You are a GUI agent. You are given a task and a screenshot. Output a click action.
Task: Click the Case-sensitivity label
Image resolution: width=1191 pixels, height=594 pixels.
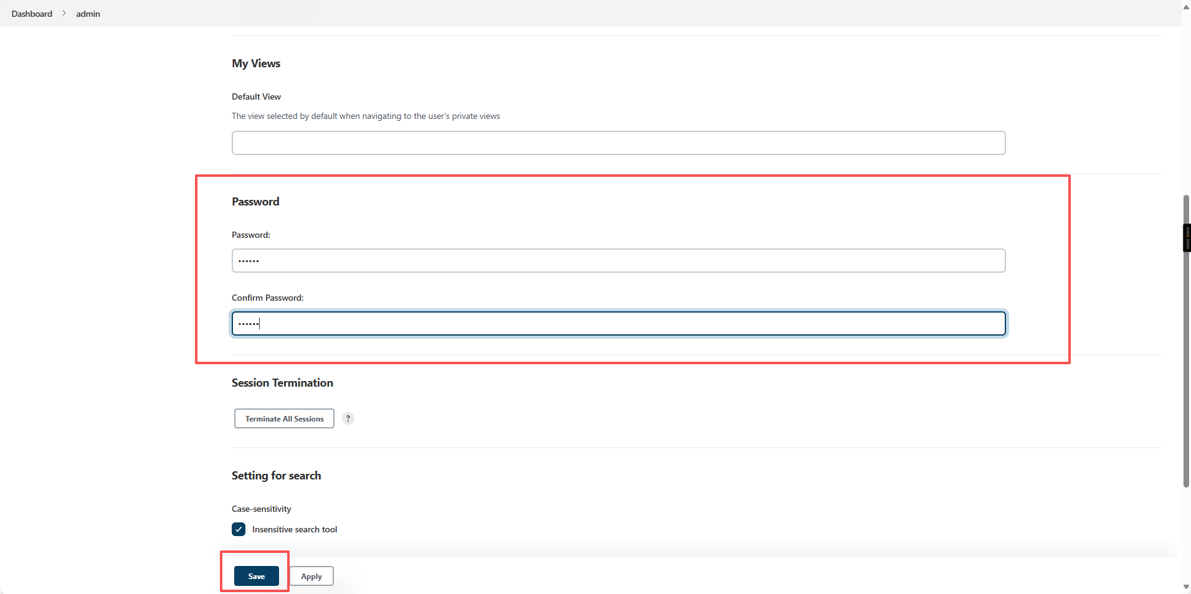[262, 509]
